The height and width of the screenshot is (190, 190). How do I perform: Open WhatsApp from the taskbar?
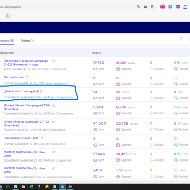tap(8, 187)
